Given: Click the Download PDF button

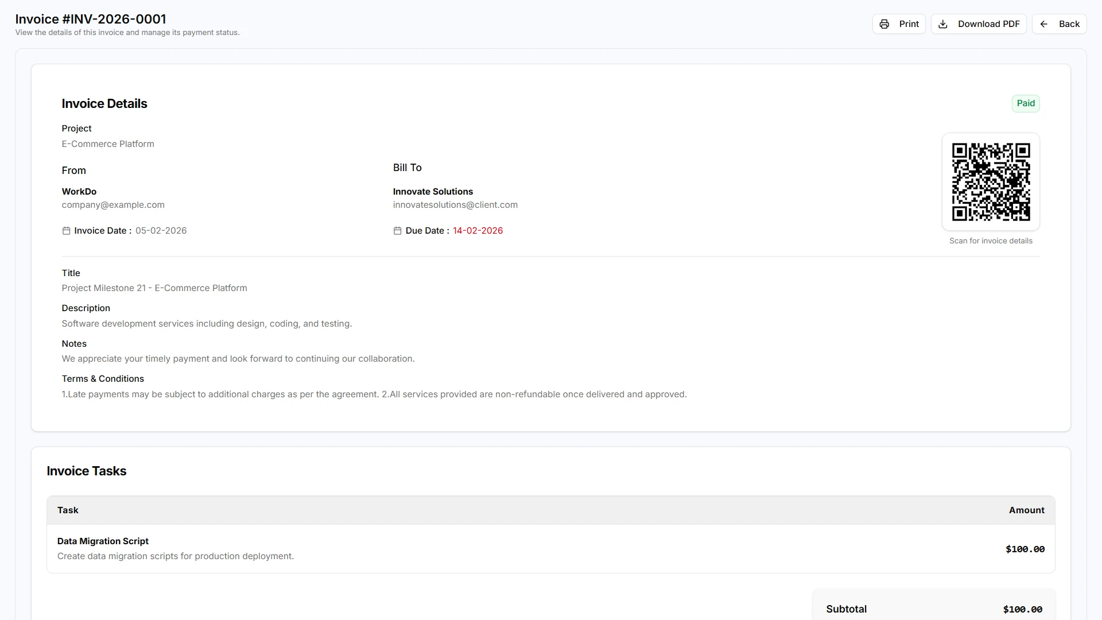Looking at the screenshot, I should click(x=979, y=24).
